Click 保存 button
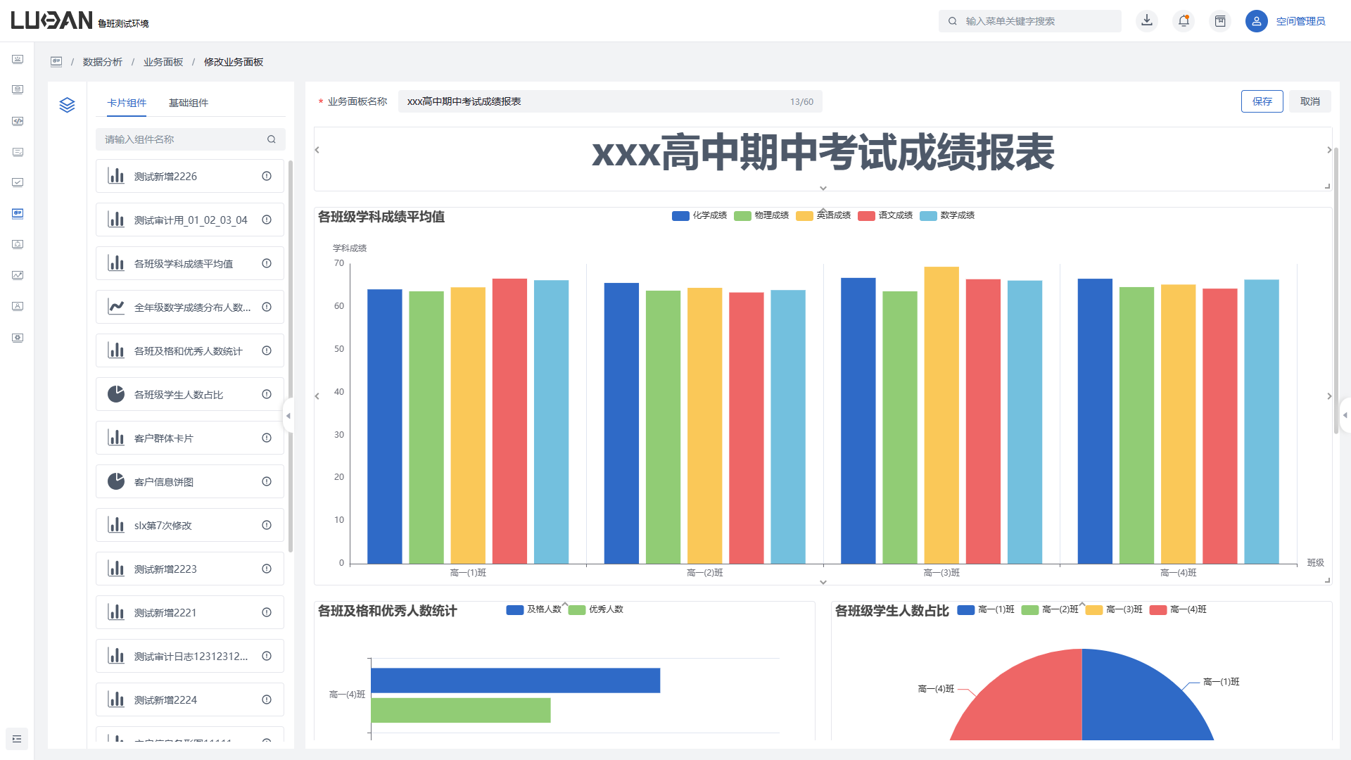Image resolution: width=1351 pixels, height=760 pixels. click(1262, 101)
